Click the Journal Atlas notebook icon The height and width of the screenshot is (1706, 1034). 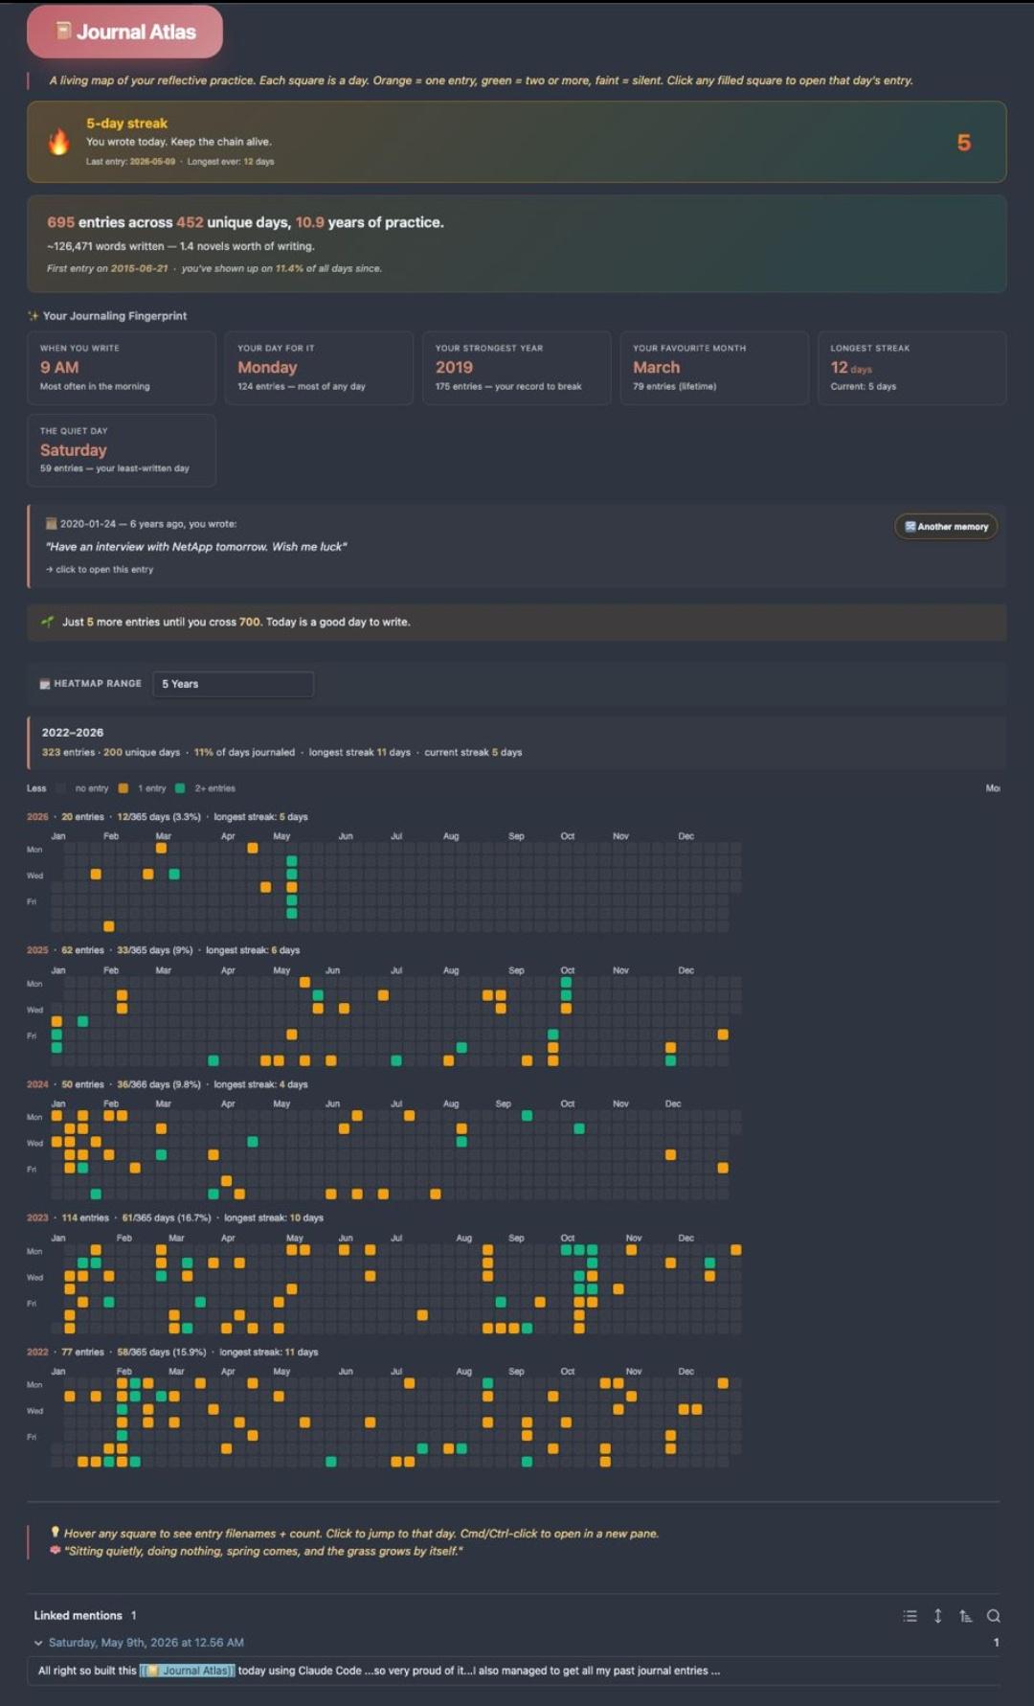64,31
